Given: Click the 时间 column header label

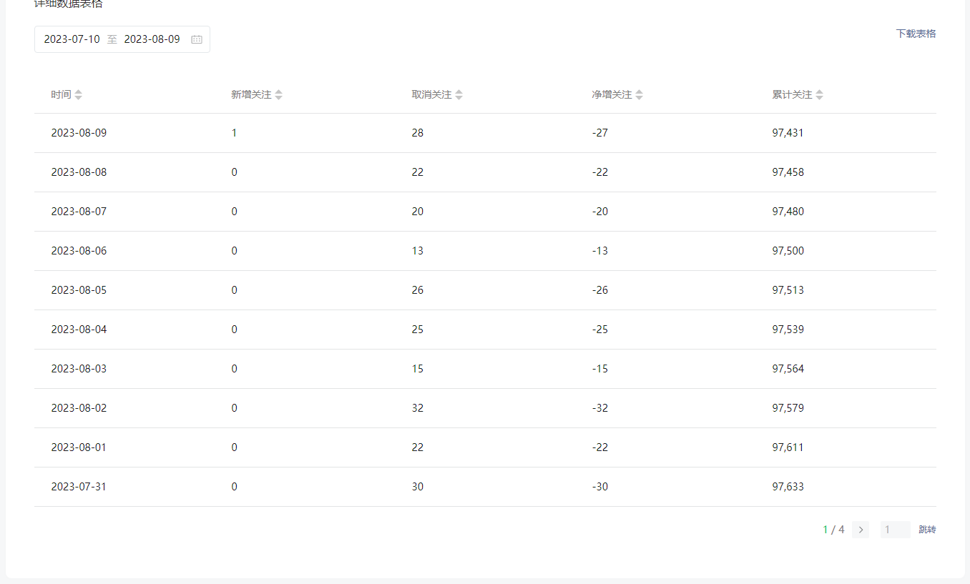Looking at the screenshot, I should [x=61, y=94].
